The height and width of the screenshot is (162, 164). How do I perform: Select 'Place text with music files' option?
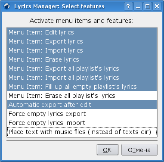(82, 132)
